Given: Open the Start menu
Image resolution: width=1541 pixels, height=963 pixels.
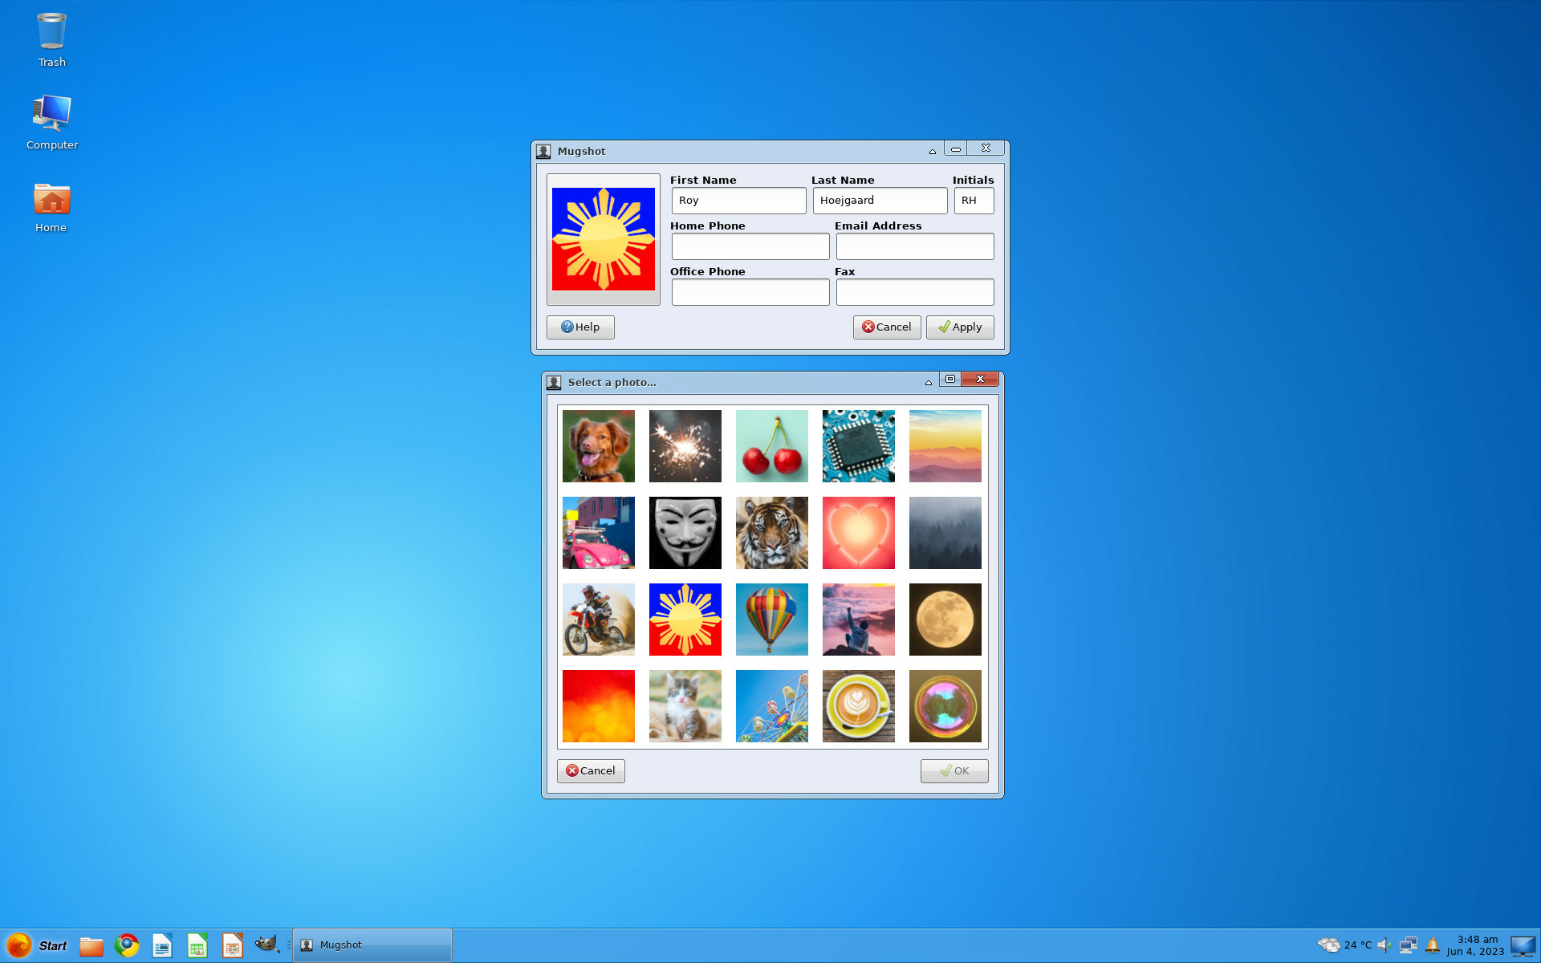Looking at the screenshot, I should pyautogui.click(x=37, y=945).
